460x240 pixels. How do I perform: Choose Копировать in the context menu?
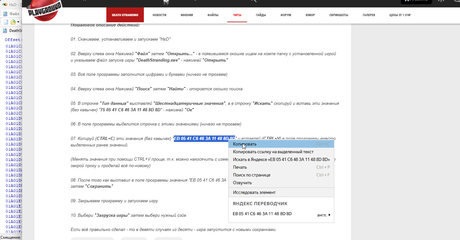coord(281,144)
